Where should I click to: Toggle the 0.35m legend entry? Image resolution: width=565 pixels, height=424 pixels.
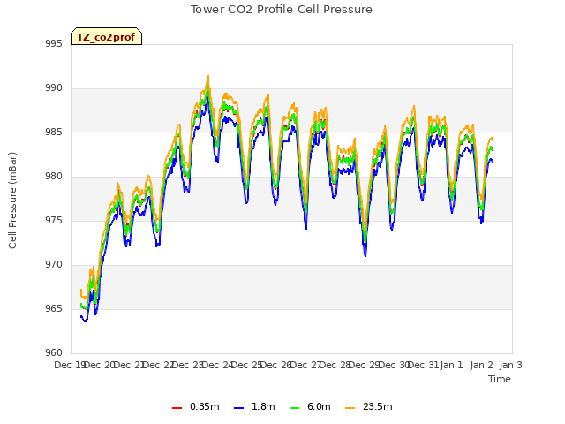(x=196, y=406)
